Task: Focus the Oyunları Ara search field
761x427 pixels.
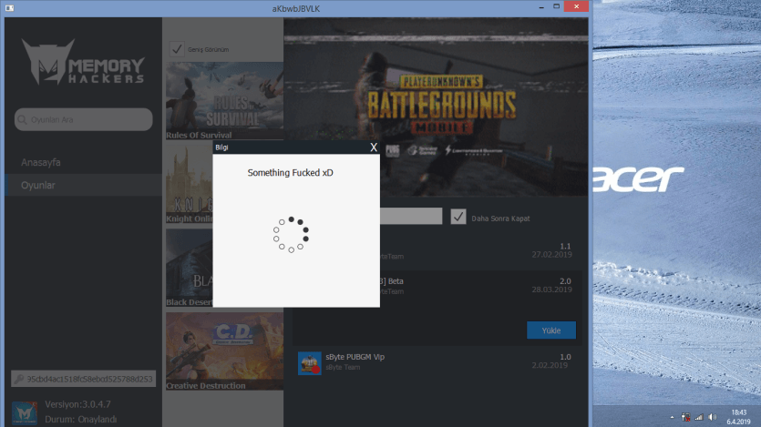Action: point(84,119)
